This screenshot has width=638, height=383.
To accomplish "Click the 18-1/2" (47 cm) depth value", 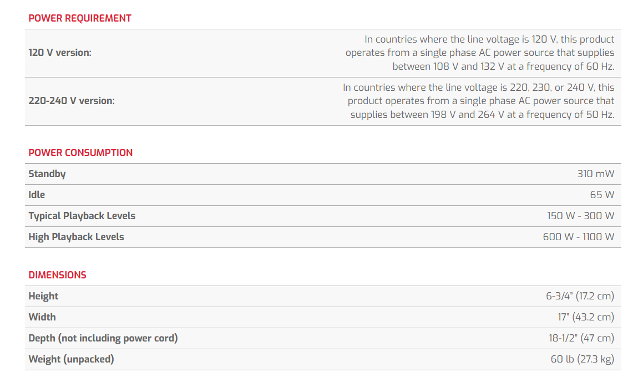I will click(581, 338).
